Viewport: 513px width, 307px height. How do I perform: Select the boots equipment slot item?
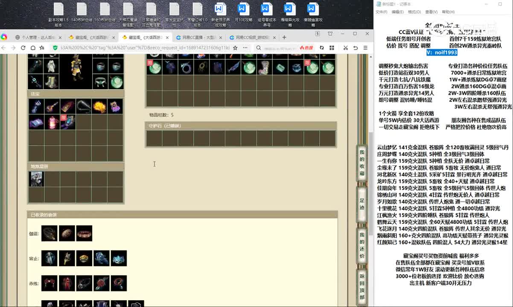pyautogui.click(x=51, y=81)
